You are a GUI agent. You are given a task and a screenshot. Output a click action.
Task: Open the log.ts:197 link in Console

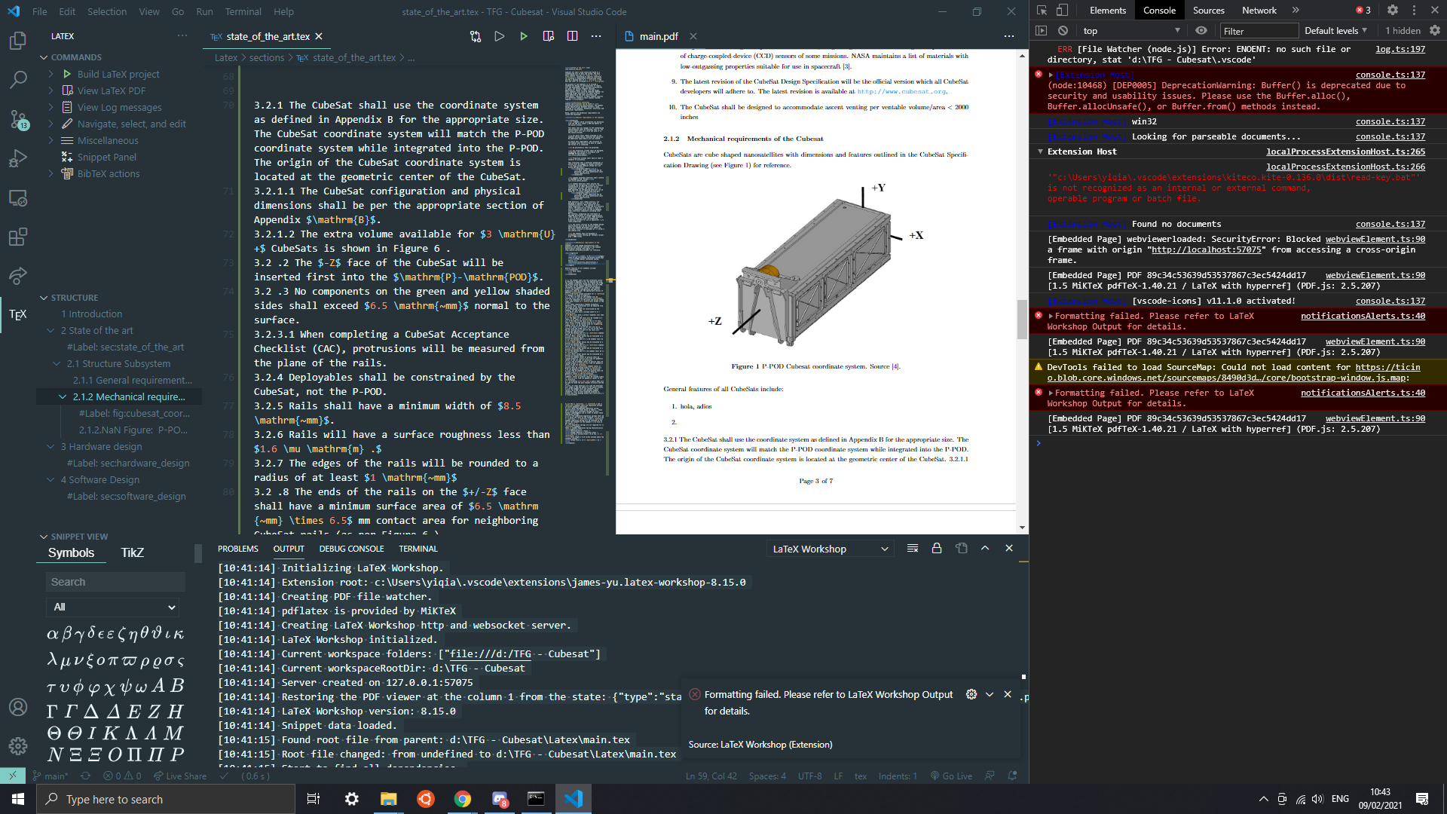(1400, 49)
